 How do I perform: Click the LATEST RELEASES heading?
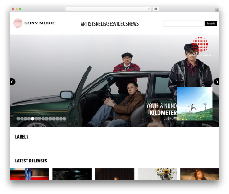(31, 161)
